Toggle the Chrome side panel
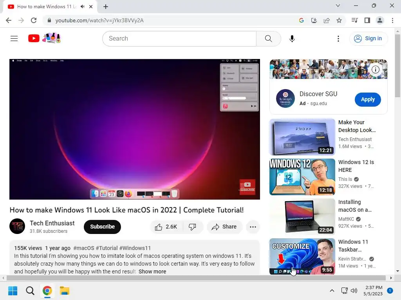 pos(367,20)
